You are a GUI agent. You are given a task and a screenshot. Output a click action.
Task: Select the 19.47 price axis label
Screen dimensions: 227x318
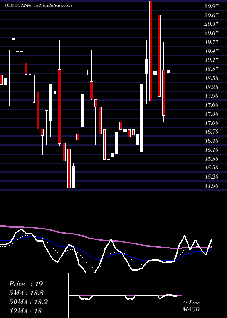(x=212, y=51)
